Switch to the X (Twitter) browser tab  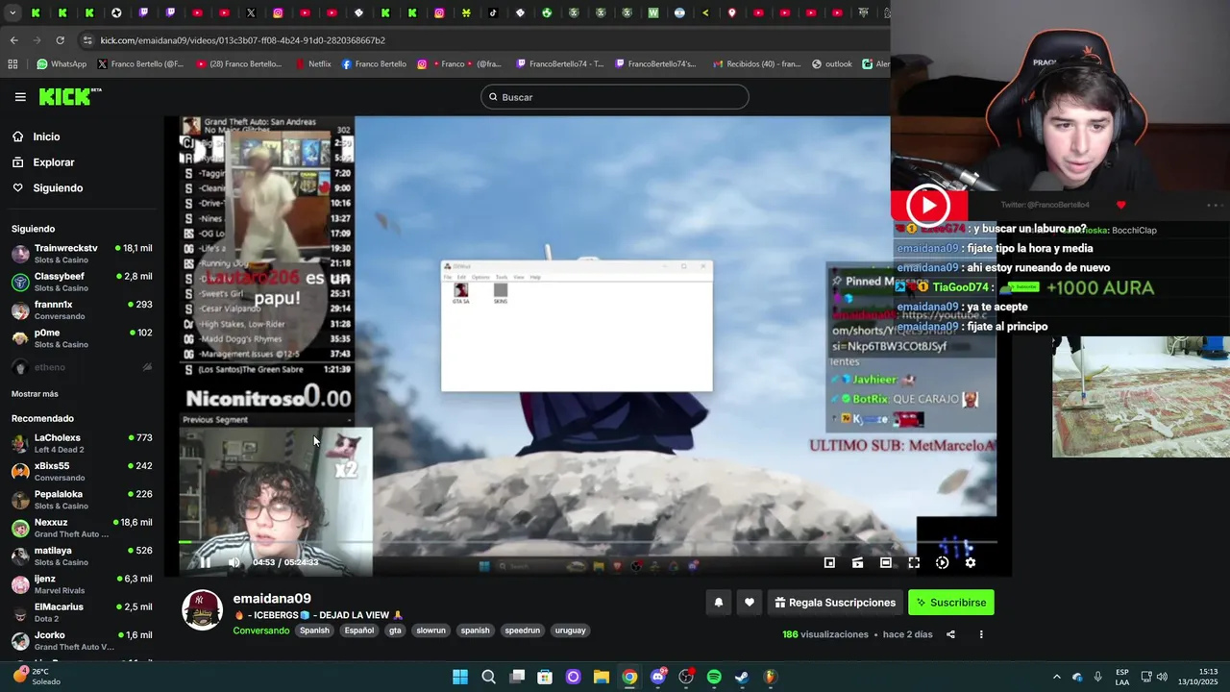click(251, 13)
